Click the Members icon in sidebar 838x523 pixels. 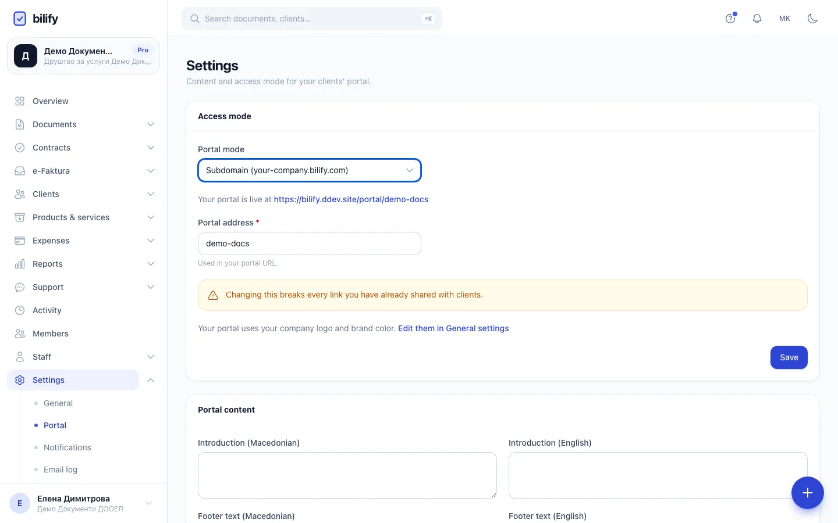click(x=20, y=334)
